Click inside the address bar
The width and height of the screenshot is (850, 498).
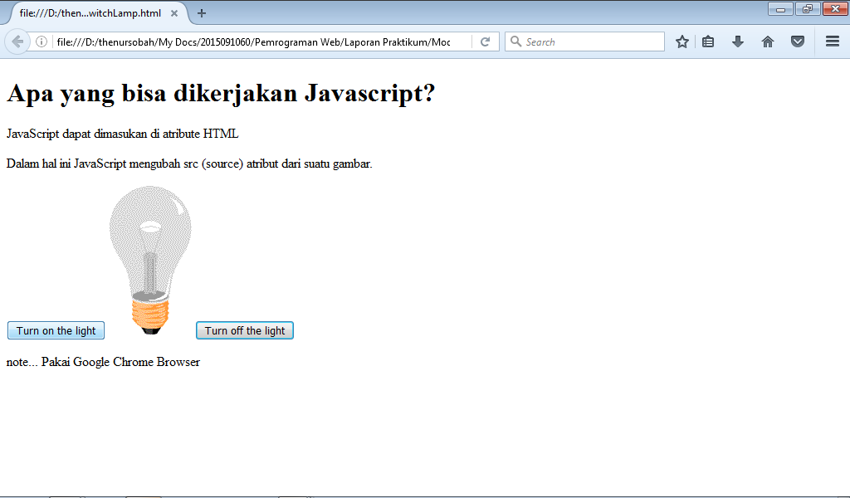pos(249,41)
